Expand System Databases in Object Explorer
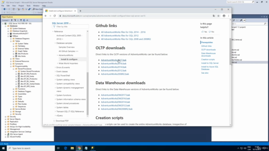The height and width of the screenshot is (151, 269). (x=8, y=29)
